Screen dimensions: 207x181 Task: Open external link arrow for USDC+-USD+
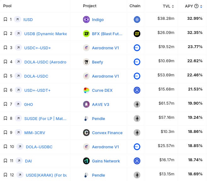click(x=18, y=47)
